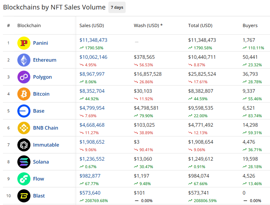The image size is (270, 205).
Task: Click Polygon wash value $16,857,528
Action: [x=148, y=74]
